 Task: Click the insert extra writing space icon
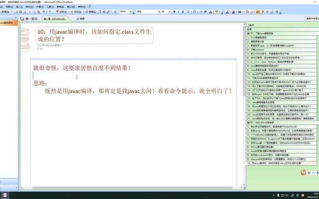click(x=267, y=12)
